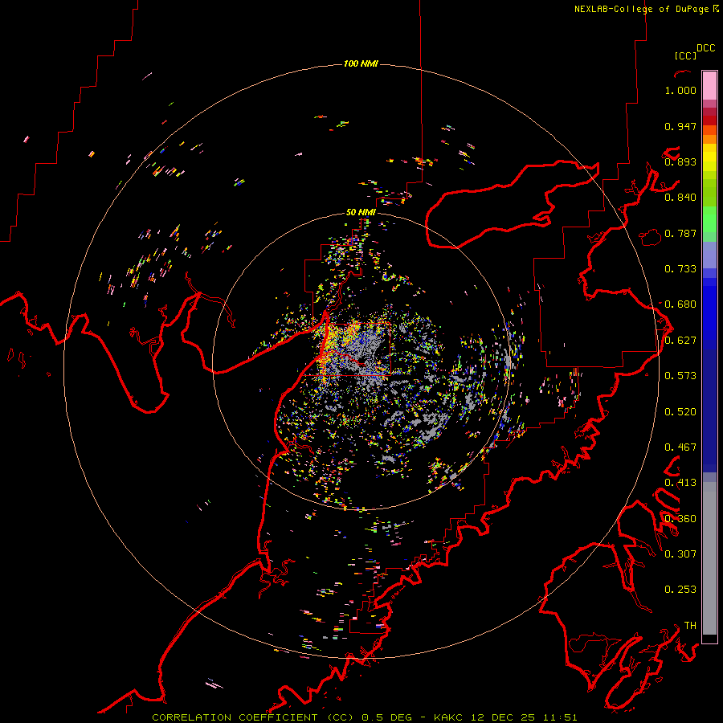Click the 0.307 scale label
Image resolution: width=723 pixels, height=723 pixels.
[680, 554]
